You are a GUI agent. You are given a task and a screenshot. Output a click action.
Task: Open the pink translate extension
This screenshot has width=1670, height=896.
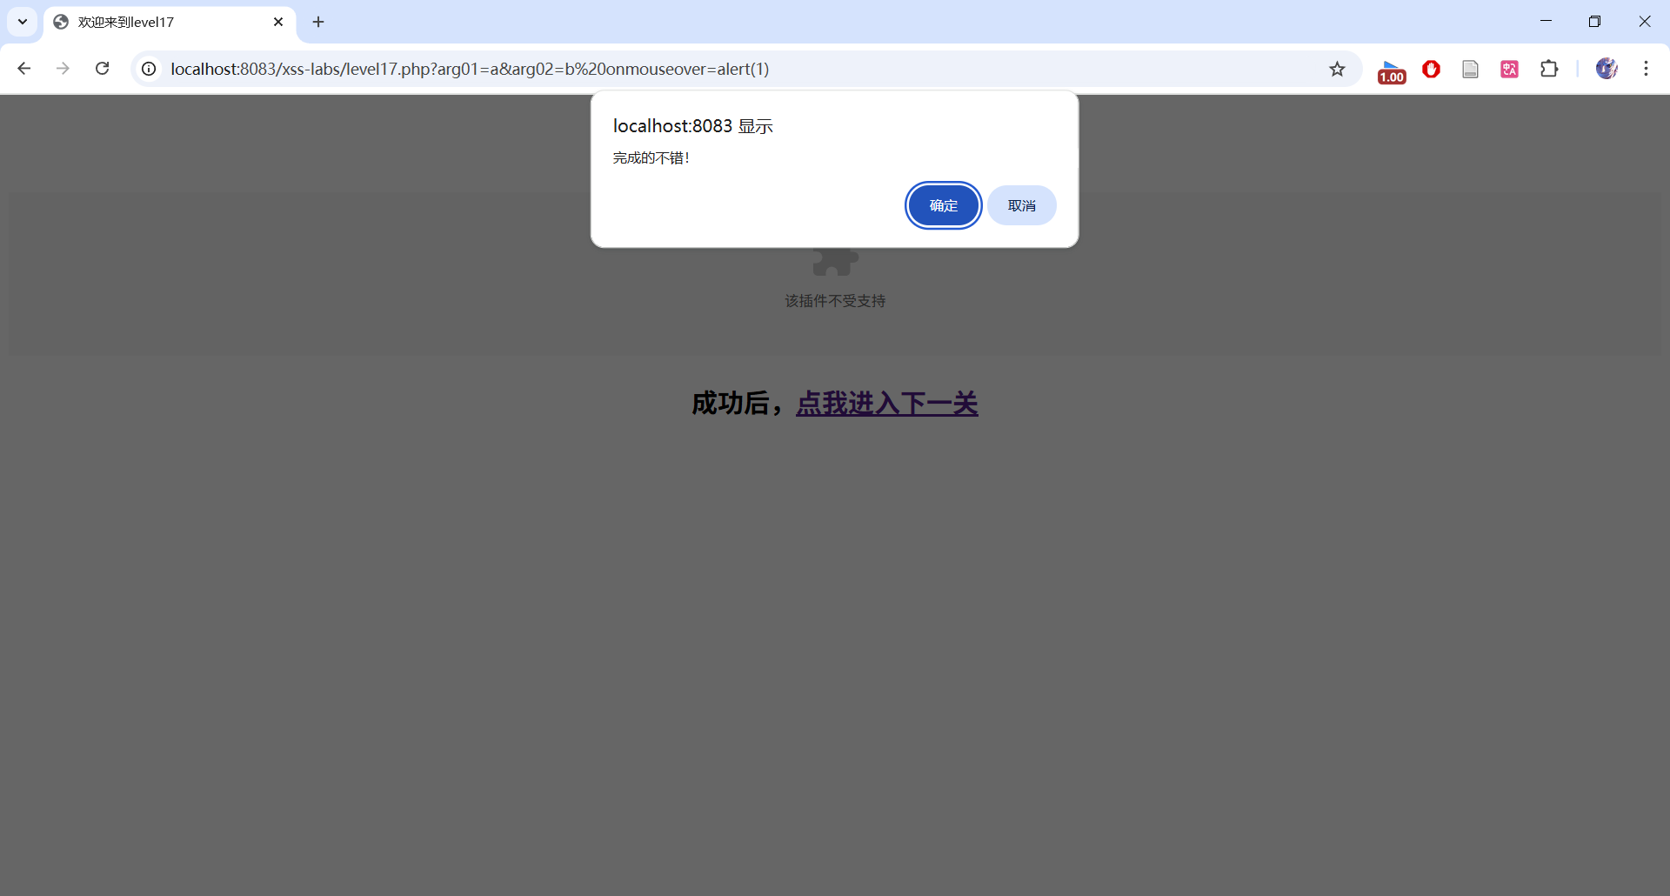click(1509, 69)
